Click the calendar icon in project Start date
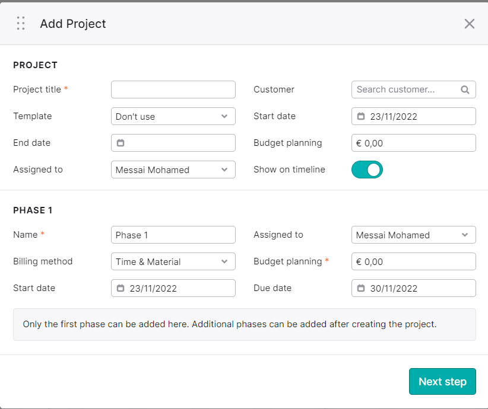 coord(361,116)
